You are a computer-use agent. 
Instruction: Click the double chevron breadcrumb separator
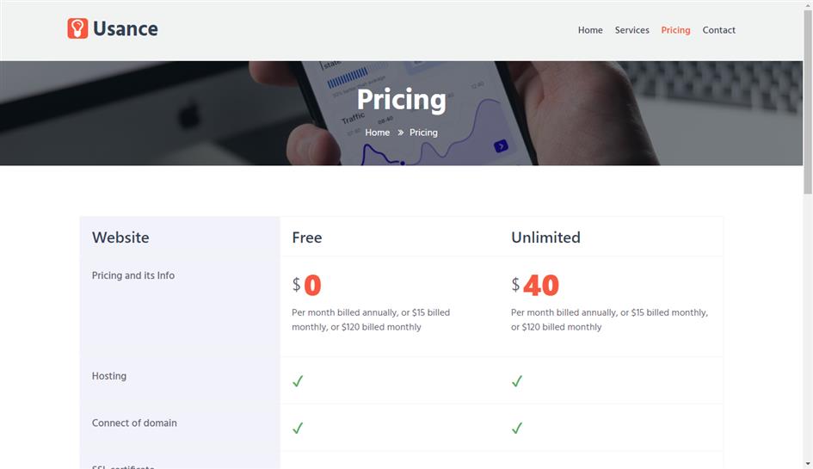[400, 133]
